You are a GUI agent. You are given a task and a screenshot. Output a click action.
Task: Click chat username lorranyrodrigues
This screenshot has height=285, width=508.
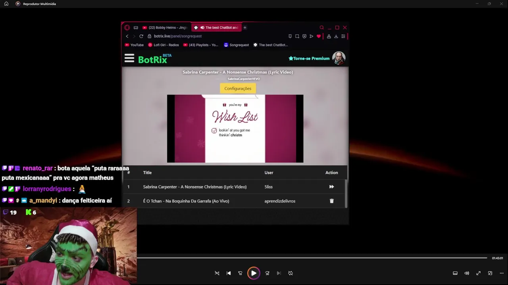pyautogui.click(x=47, y=189)
